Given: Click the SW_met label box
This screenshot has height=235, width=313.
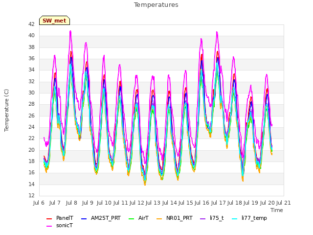Looking at the screenshot, I should point(54,21).
